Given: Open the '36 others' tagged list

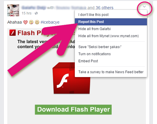Looking at the screenshot, I should tap(105, 8).
